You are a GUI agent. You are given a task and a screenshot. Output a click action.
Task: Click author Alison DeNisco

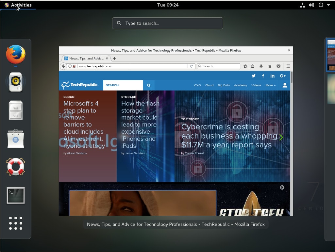(77, 153)
